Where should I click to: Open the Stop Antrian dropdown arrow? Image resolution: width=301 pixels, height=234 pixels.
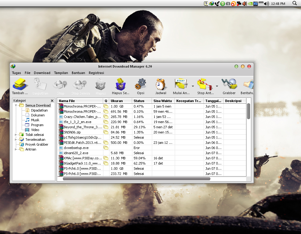217,86
